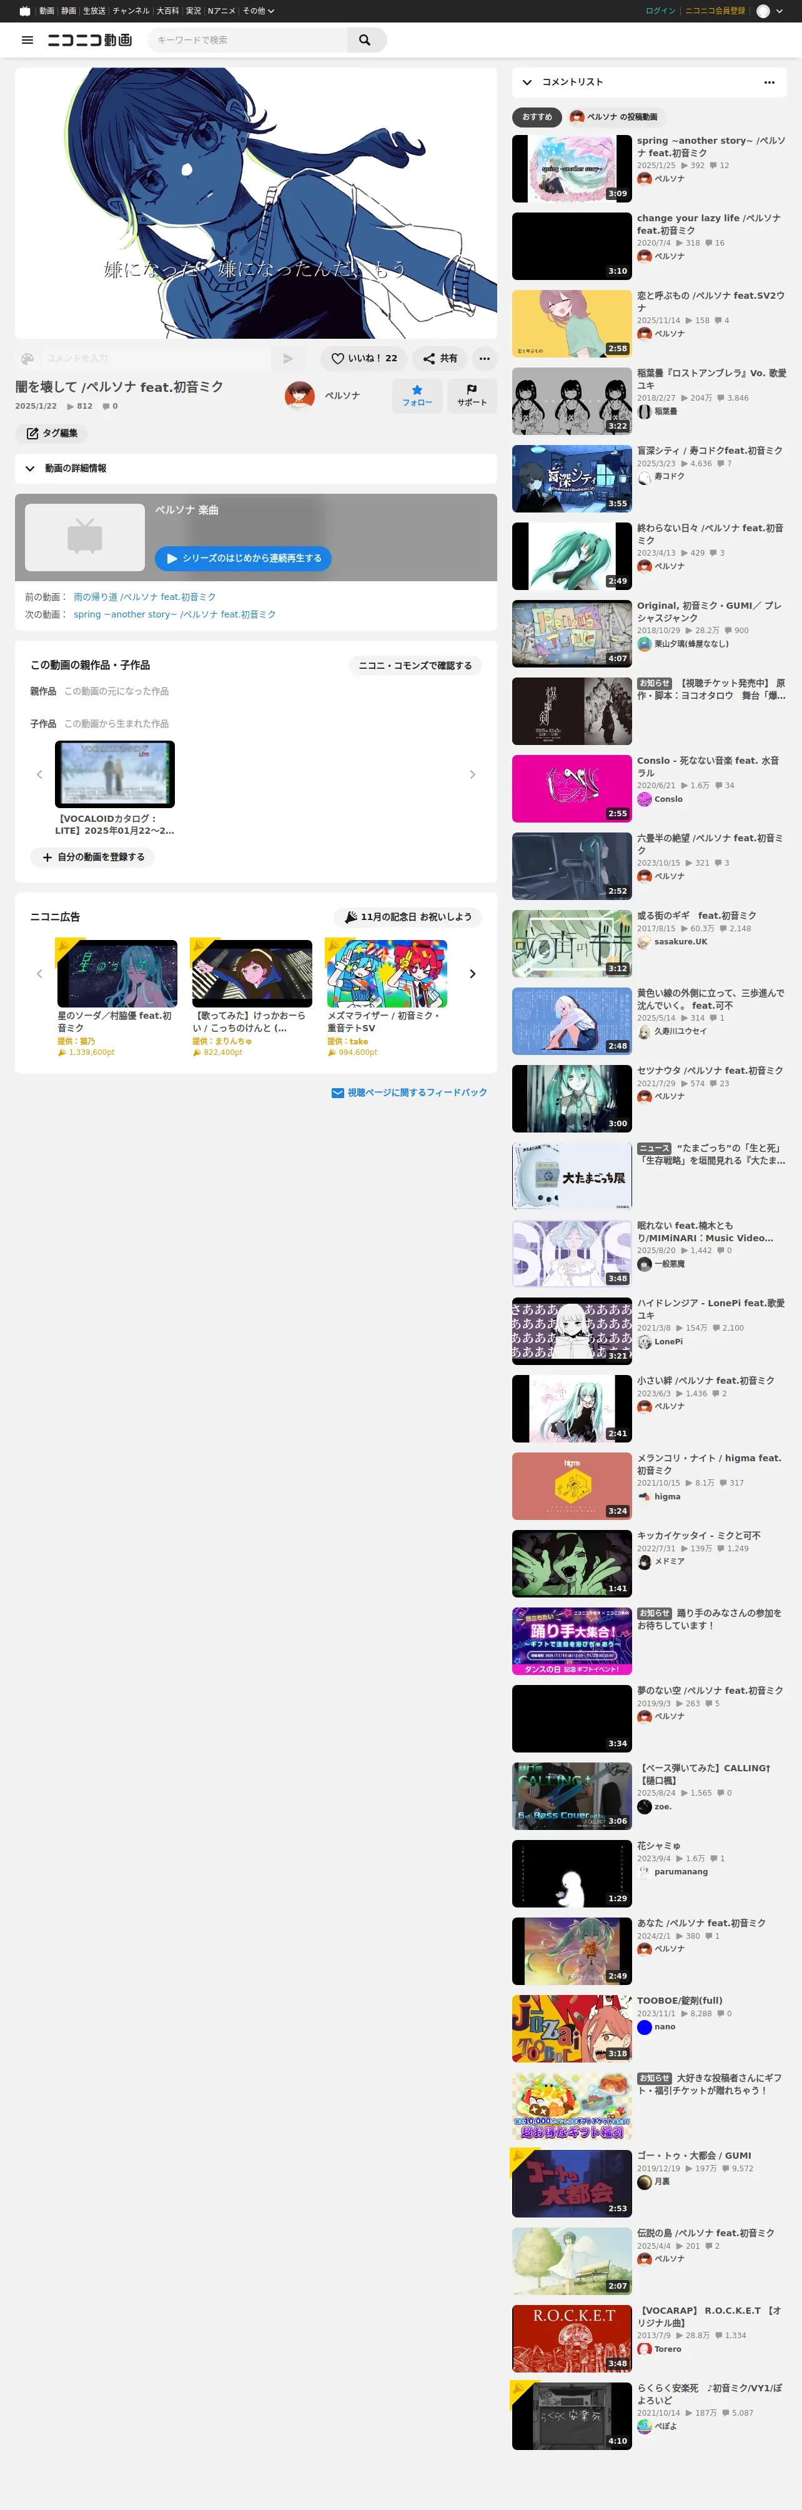The image size is (802, 2510).
Task: Click the ペルソナ uploader avatar under the video
Action: [300, 396]
